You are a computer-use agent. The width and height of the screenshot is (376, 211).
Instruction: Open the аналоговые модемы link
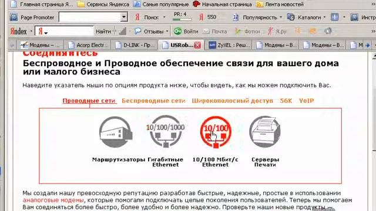(x=53, y=200)
